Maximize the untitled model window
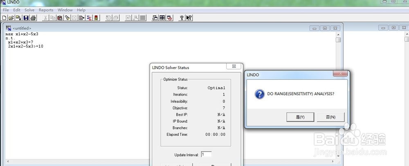 [x=325, y=28]
